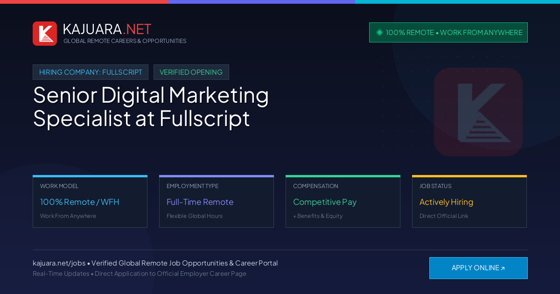Select the HIRING COMPANY: FULLSCRIPT tag
The image size is (560, 294).
[91, 72]
